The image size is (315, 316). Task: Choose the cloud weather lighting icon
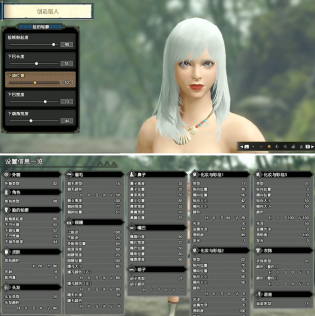pos(293,146)
